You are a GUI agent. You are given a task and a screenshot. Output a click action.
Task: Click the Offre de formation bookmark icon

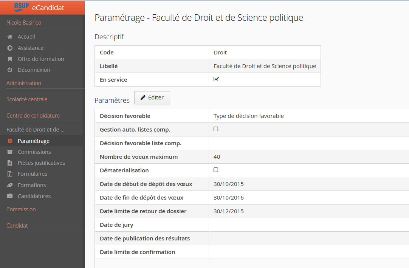(x=10, y=59)
